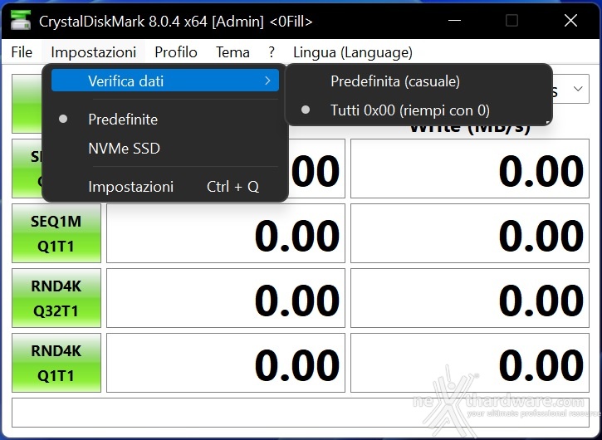Viewport: 602px width, 440px height.
Task: Click the empty comment field at bottom
Action: coord(301,413)
